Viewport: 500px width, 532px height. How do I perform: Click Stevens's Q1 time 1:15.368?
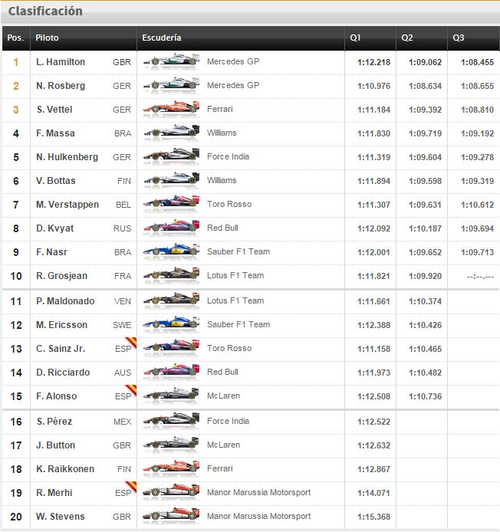tap(373, 517)
